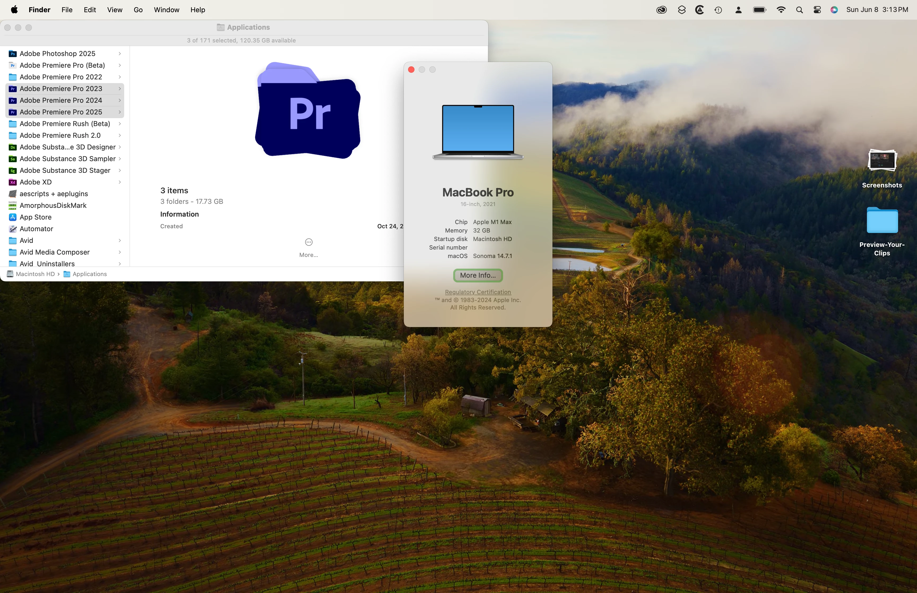This screenshot has height=593, width=917.
Task: Click the Wi-Fi status icon
Action: click(x=781, y=10)
